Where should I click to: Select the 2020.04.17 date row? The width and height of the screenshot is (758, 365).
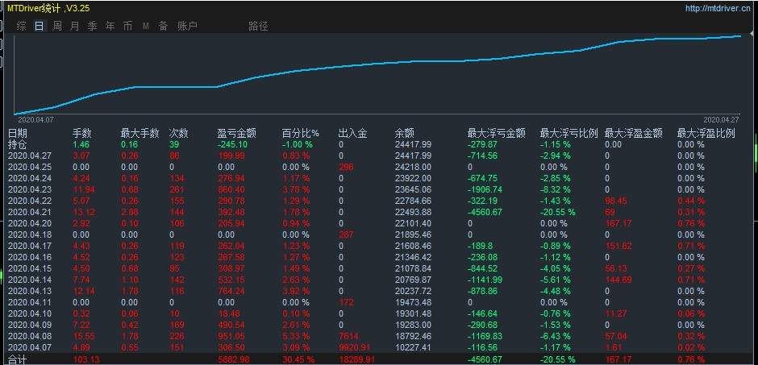(28, 247)
